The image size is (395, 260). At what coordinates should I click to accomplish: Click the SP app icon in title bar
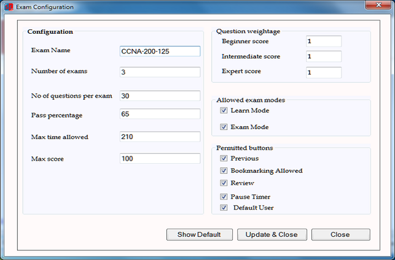tap(9, 7)
